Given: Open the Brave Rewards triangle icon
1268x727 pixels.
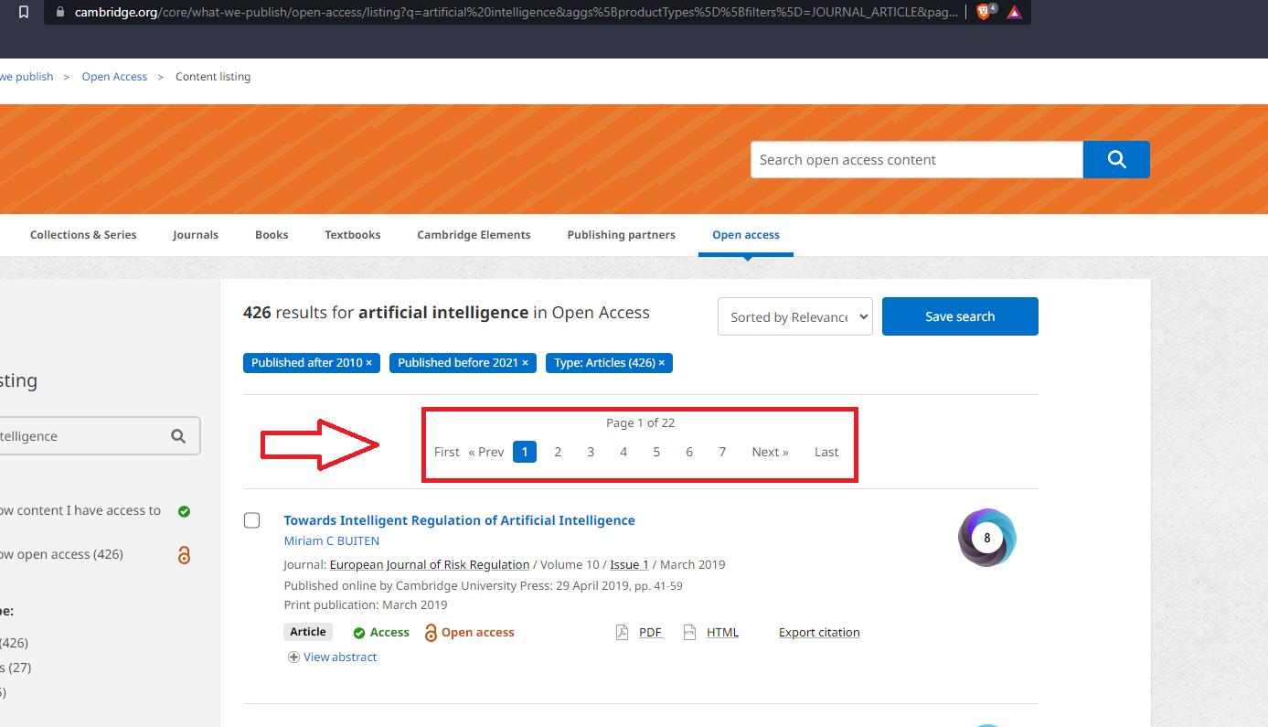Looking at the screenshot, I should pyautogui.click(x=1014, y=12).
